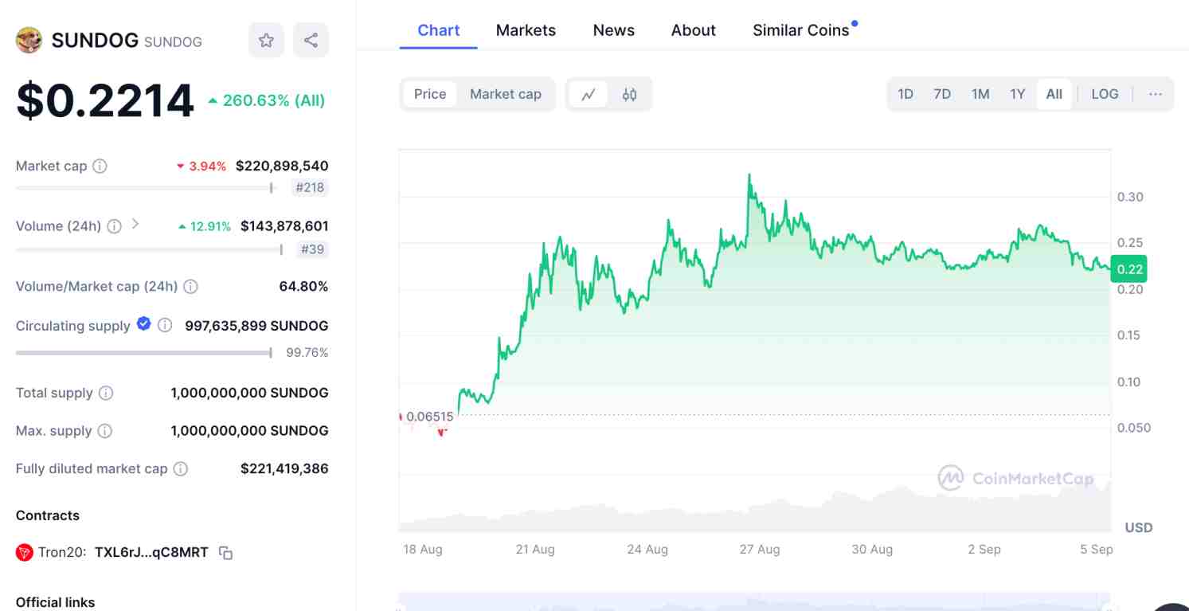This screenshot has height=611, width=1189.
Task: Click the 2 Sep axis date label
Action: [984, 549]
